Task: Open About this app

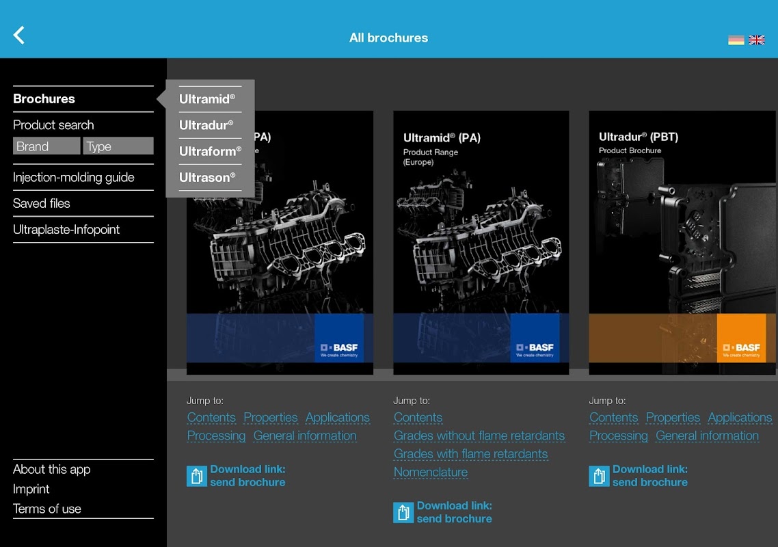Action: tap(51, 469)
